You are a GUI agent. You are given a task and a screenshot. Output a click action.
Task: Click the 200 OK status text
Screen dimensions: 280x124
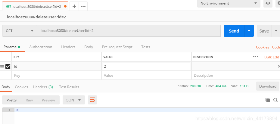point(196,86)
